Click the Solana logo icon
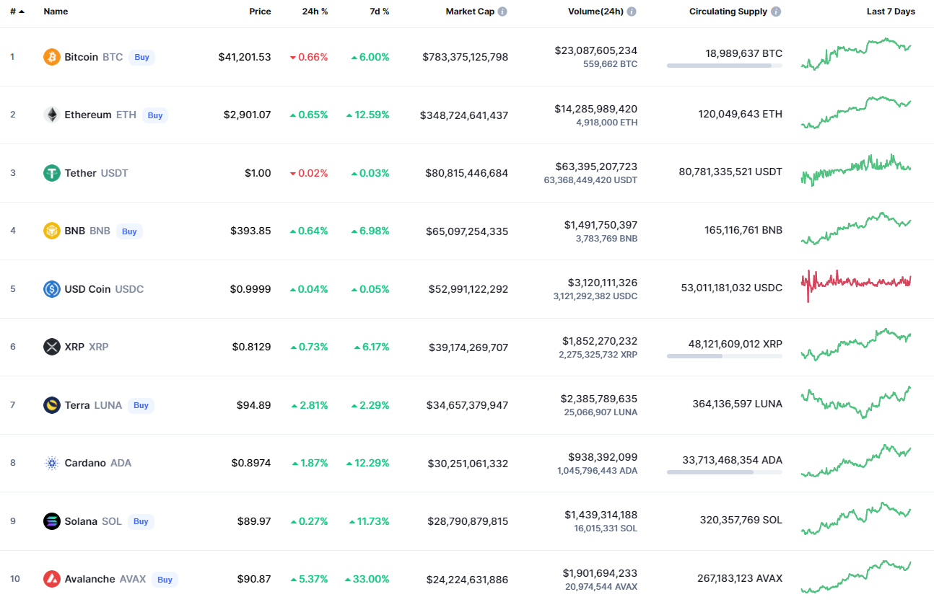This screenshot has height=602, width=934. coord(52,521)
